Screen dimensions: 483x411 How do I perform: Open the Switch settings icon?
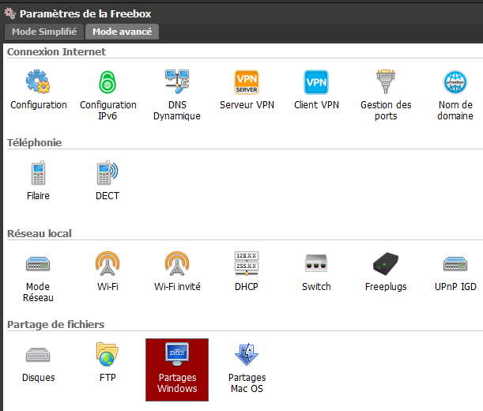coord(316,264)
